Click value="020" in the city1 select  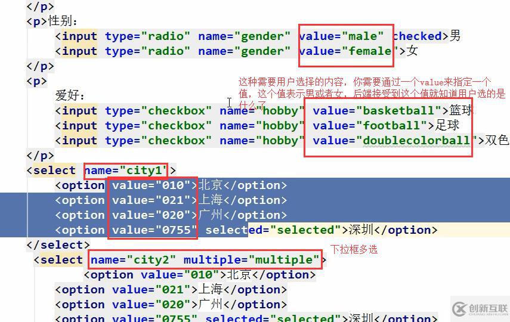click(x=152, y=215)
